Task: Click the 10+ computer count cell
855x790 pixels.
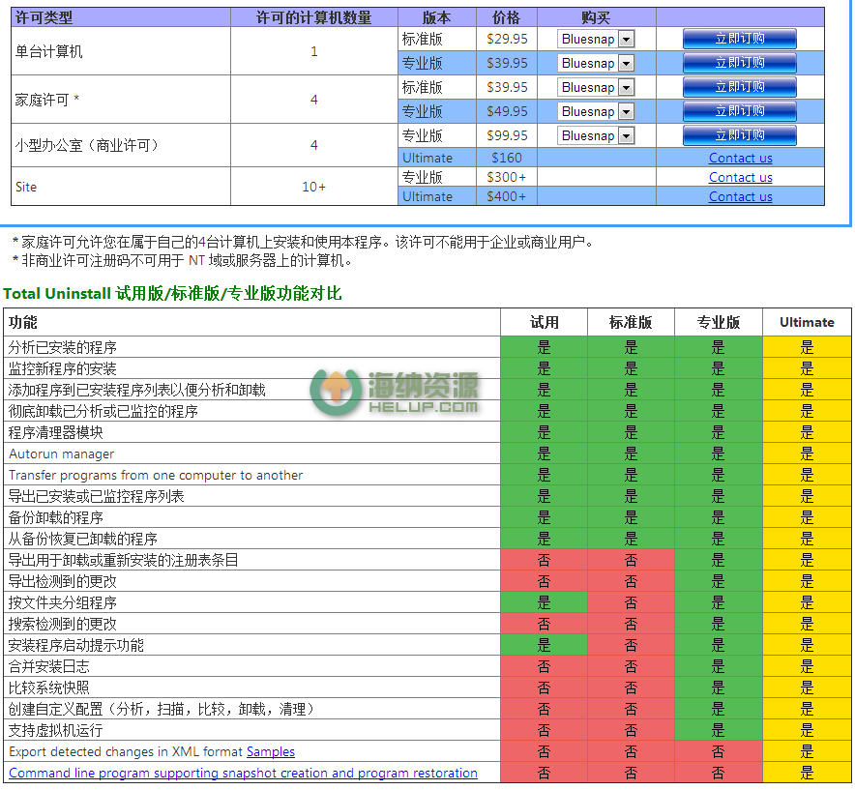Action: (x=314, y=187)
